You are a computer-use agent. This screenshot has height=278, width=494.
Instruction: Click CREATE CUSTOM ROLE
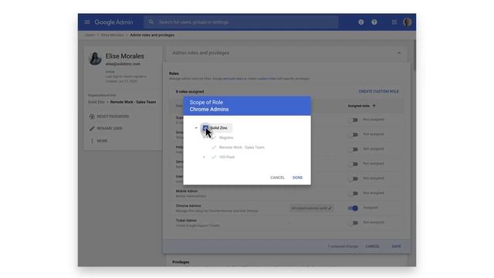click(x=378, y=91)
